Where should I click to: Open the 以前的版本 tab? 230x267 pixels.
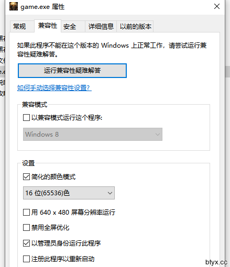coord(135,27)
